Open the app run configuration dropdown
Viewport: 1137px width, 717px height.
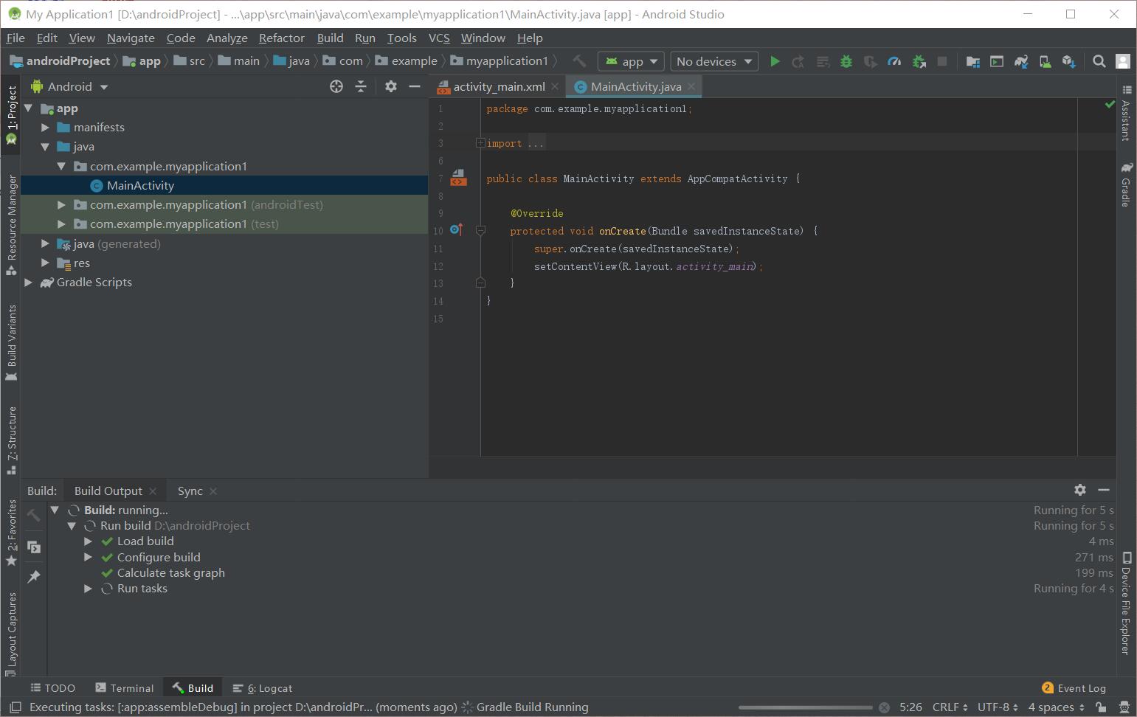pyautogui.click(x=632, y=61)
